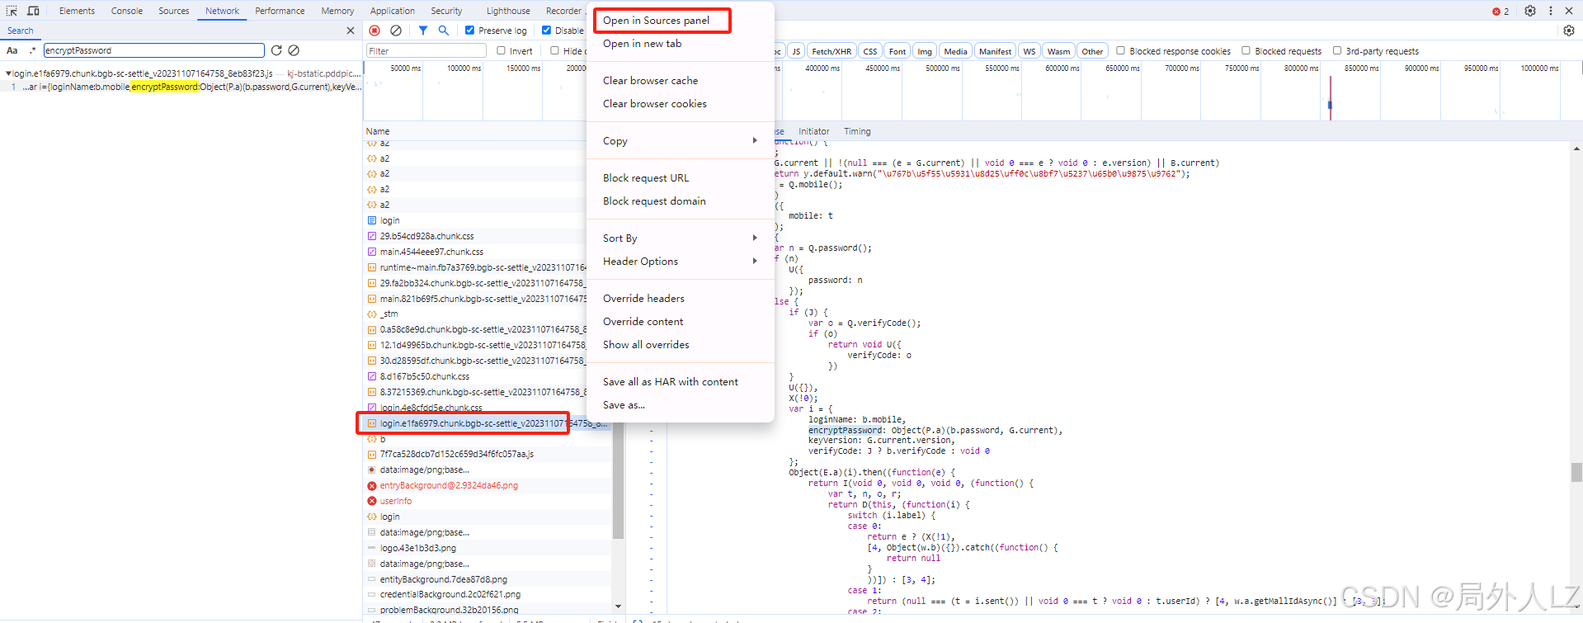Open network search magnifier icon
1583x623 pixels.
tap(444, 31)
